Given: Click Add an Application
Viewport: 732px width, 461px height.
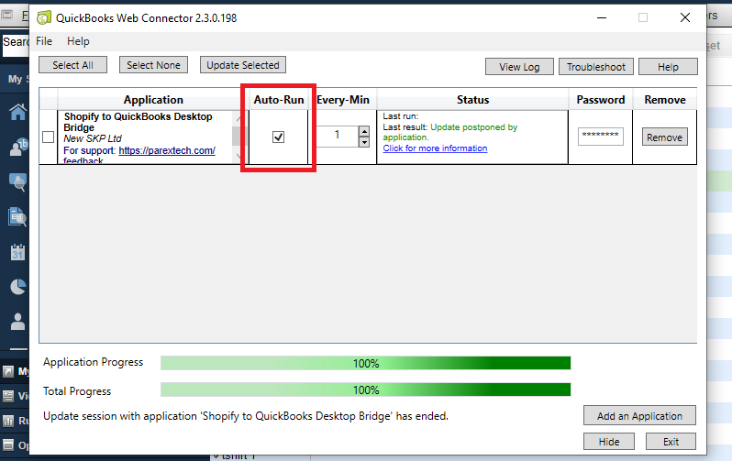Looking at the screenshot, I should (639, 416).
